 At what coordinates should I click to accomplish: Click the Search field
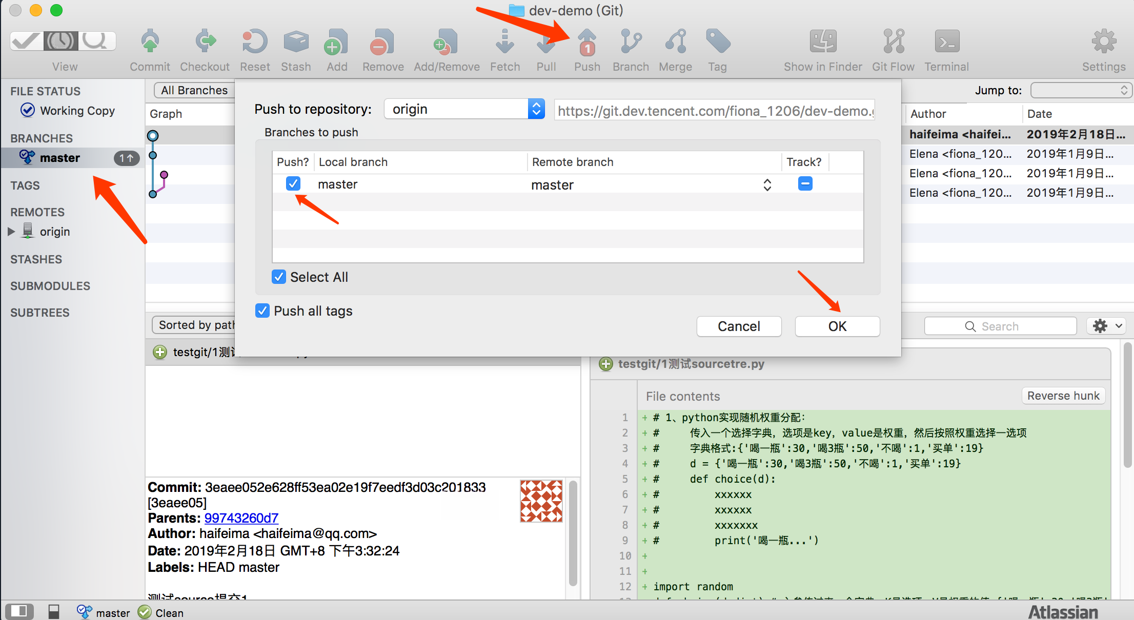1000,326
